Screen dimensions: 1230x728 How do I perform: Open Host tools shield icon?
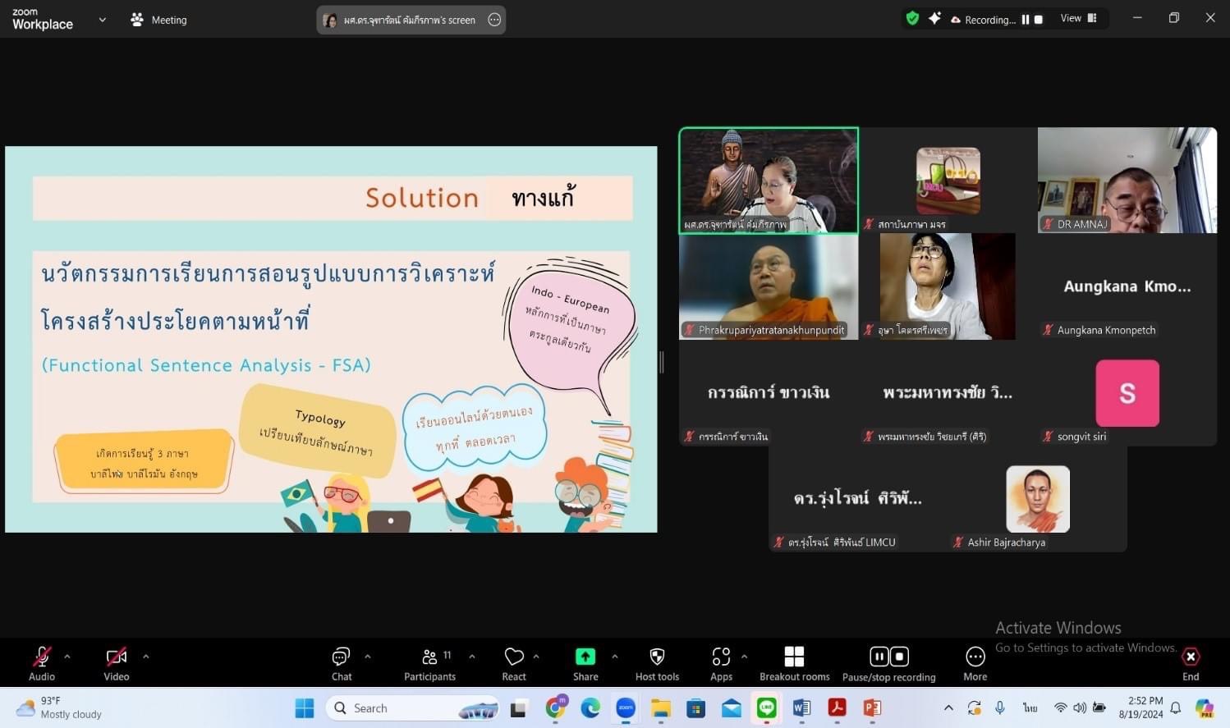point(657,664)
